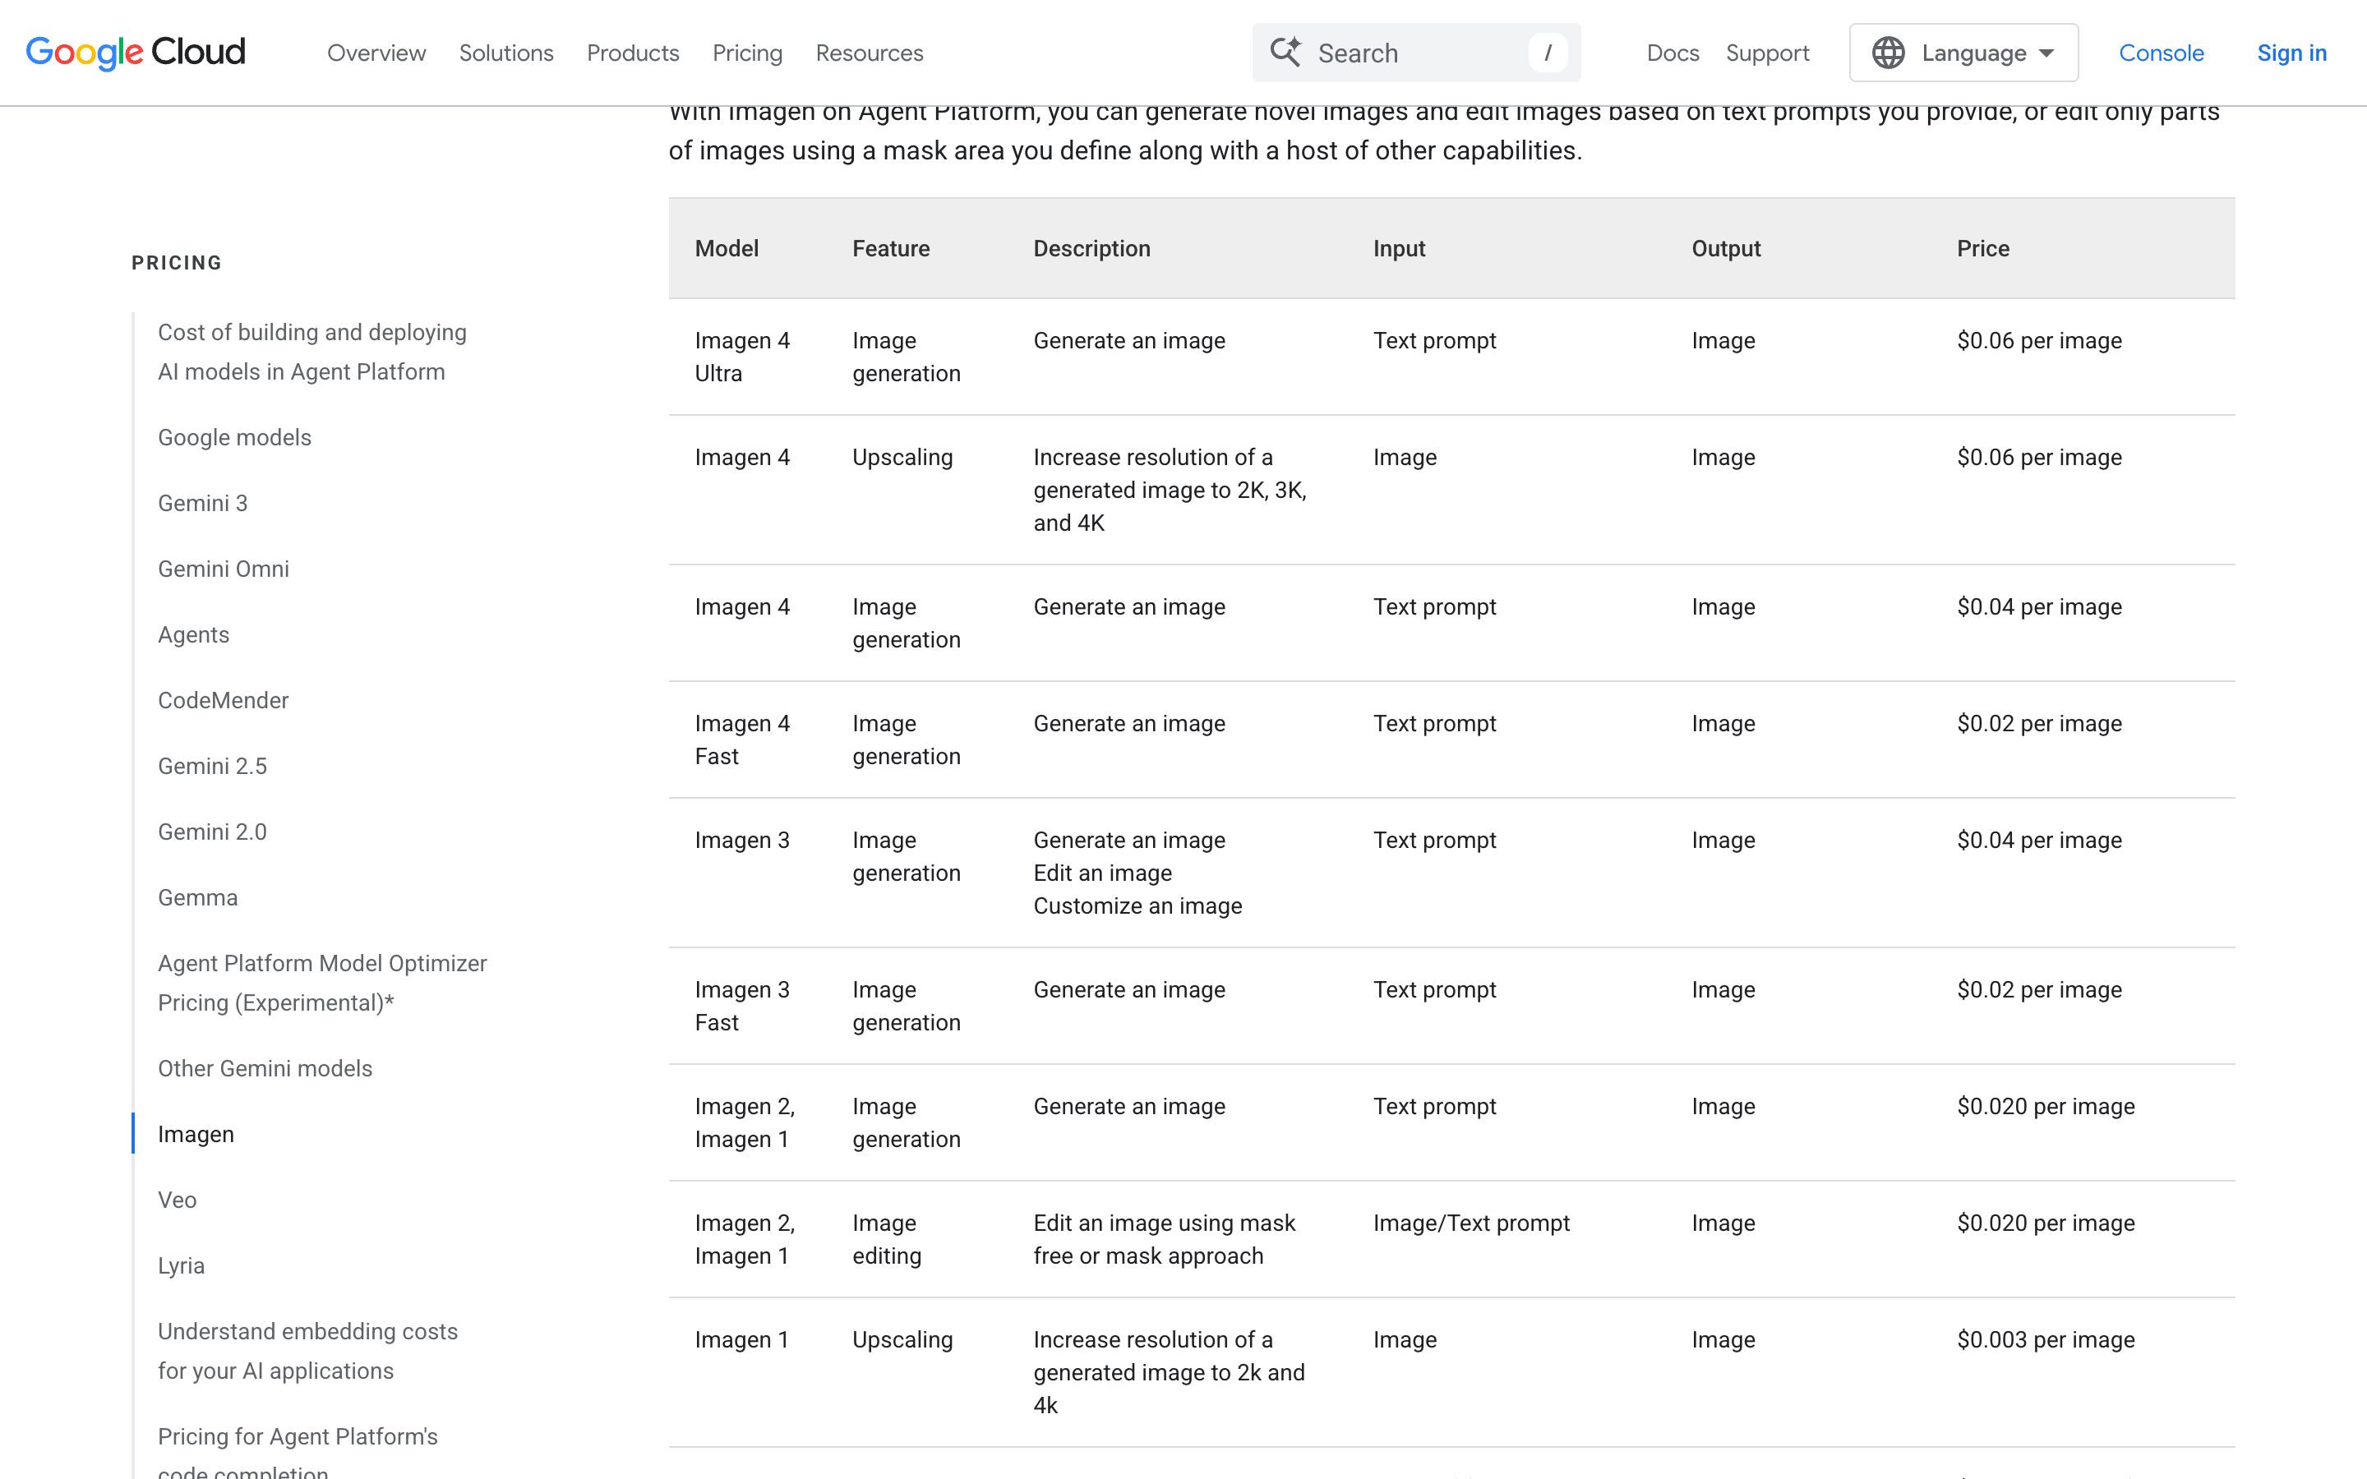Screen dimensions: 2367x1479
Task: Open the Resources nav menu
Action: tap(870, 53)
